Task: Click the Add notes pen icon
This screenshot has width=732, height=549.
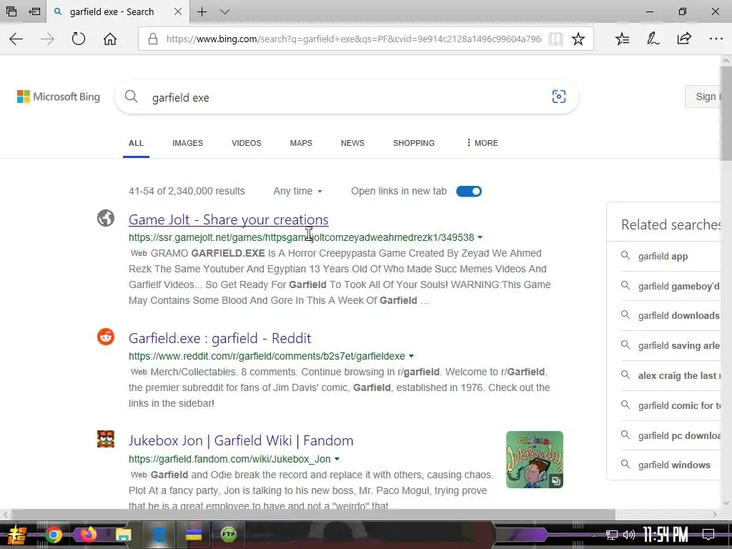Action: coord(653,39)
